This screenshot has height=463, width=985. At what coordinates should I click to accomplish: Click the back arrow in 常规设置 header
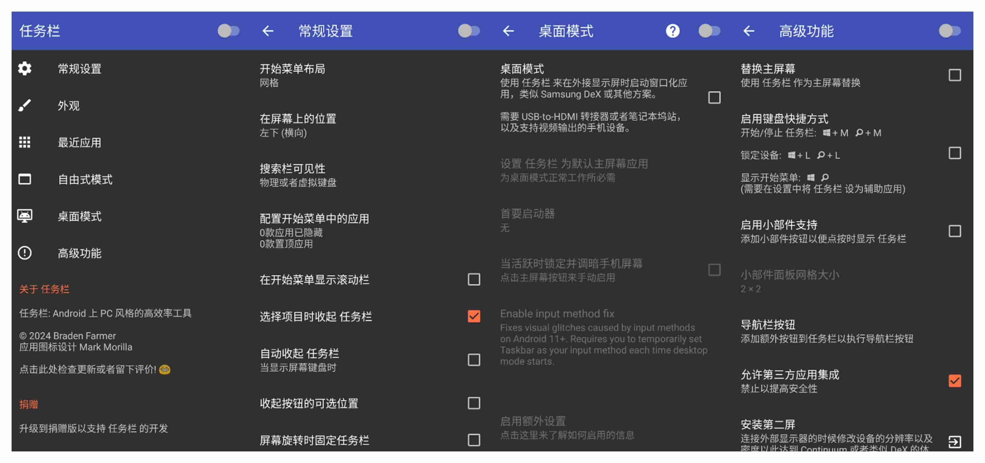click(x=268, y=31)
